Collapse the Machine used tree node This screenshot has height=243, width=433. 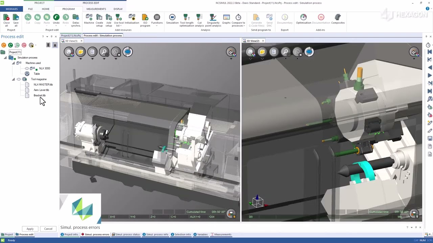(x=14, y=63)
